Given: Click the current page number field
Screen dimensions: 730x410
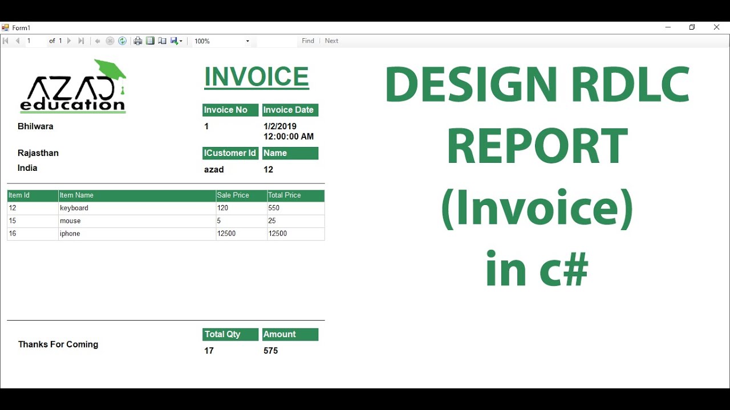Looking at the screenshot, I should [35, 41].
